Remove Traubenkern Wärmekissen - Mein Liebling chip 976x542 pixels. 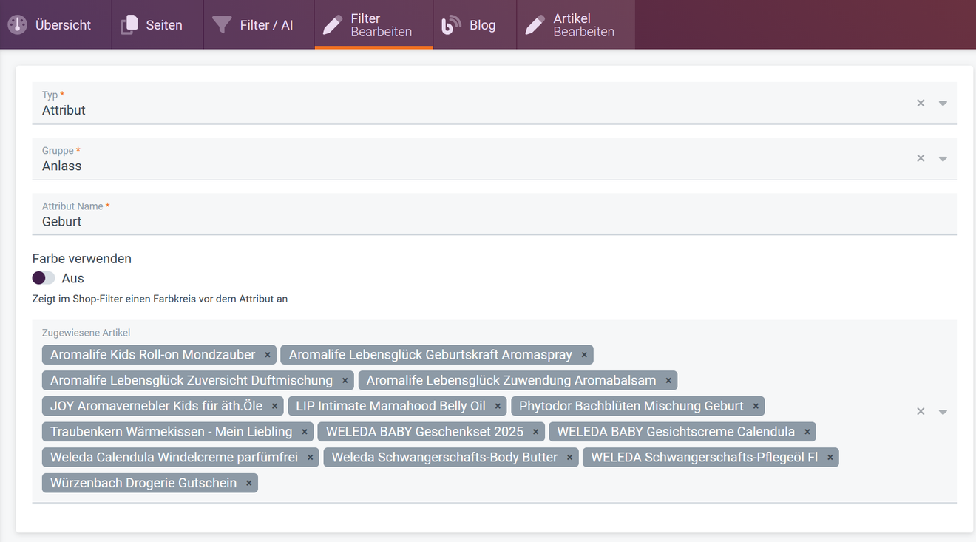click(305, 432)
